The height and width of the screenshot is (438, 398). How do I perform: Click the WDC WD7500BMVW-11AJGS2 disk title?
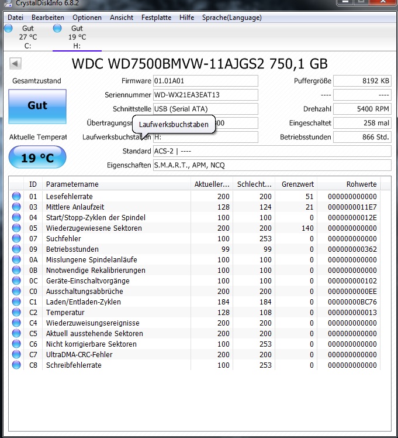199,64
